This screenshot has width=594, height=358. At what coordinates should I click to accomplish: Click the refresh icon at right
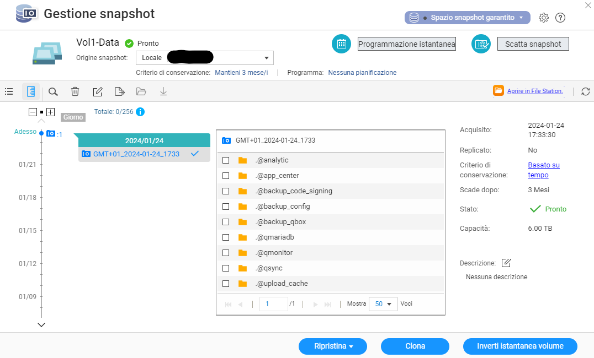(586, 91)
